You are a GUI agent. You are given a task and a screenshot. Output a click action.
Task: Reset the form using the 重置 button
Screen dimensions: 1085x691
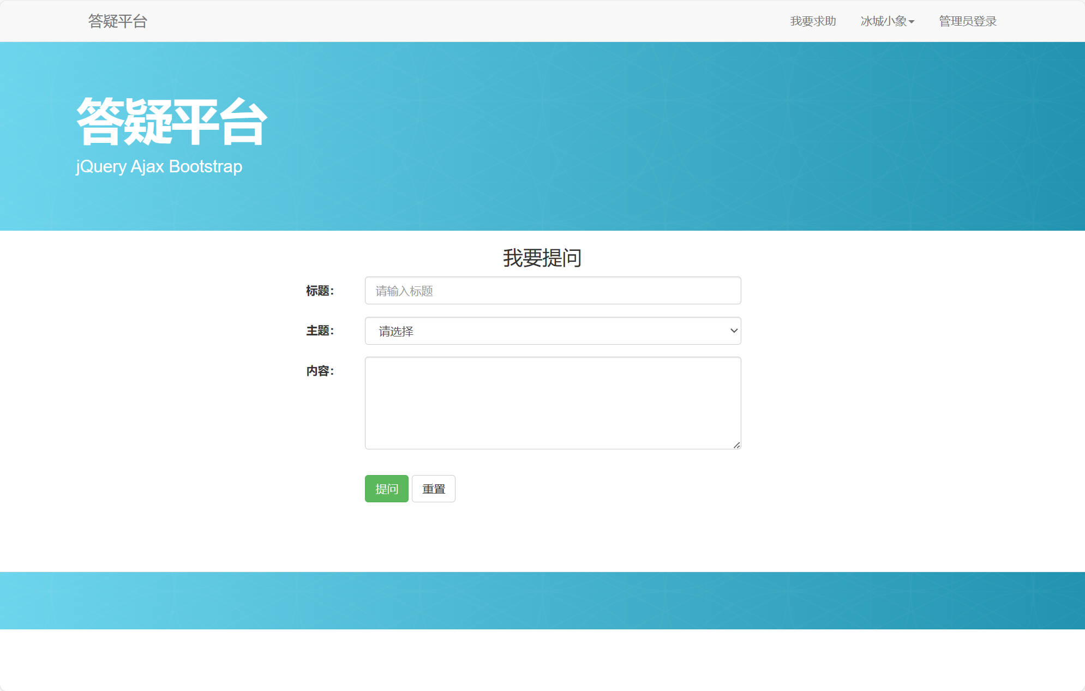coord(434,489)
